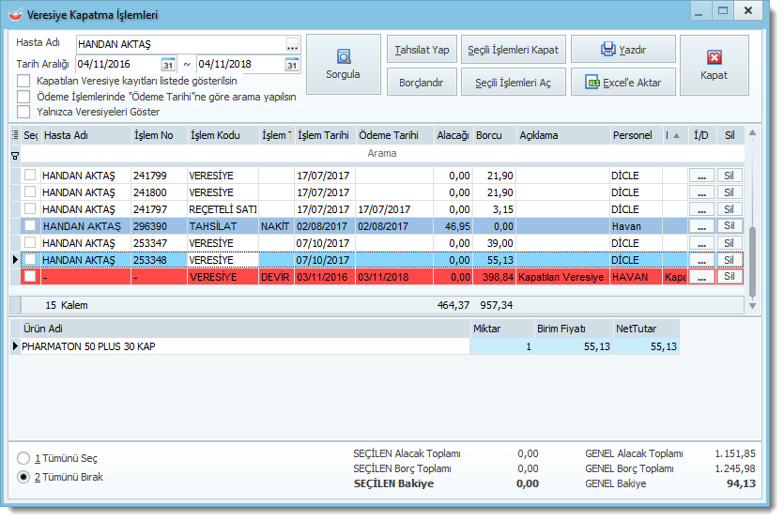784x521 pixels.
Task: Click the vertical scrollbar thumb of grid
Action: pos(752,263)
